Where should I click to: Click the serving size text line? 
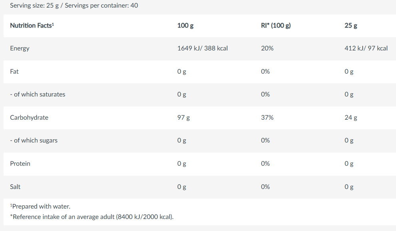74,6
